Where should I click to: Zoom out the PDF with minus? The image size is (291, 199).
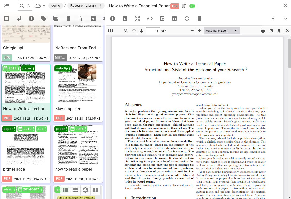click(192, 31)
